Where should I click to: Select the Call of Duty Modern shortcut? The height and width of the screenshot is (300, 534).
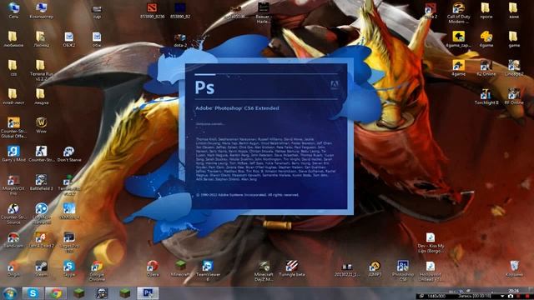(458, 12)
